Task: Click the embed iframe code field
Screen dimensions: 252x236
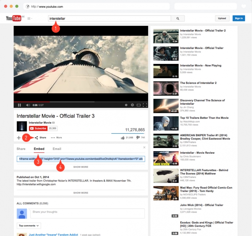Action: 81,159
